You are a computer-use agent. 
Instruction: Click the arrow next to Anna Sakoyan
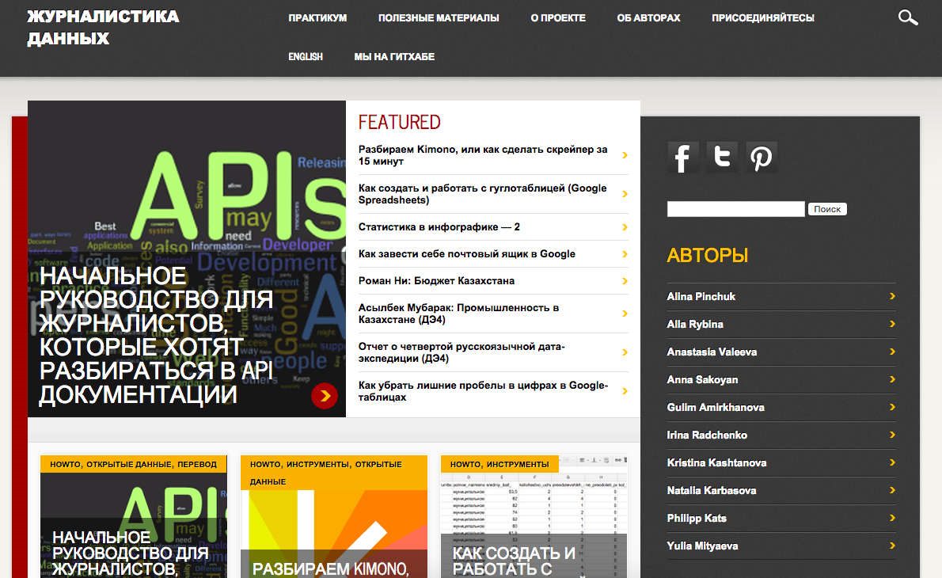pos(892,379)
